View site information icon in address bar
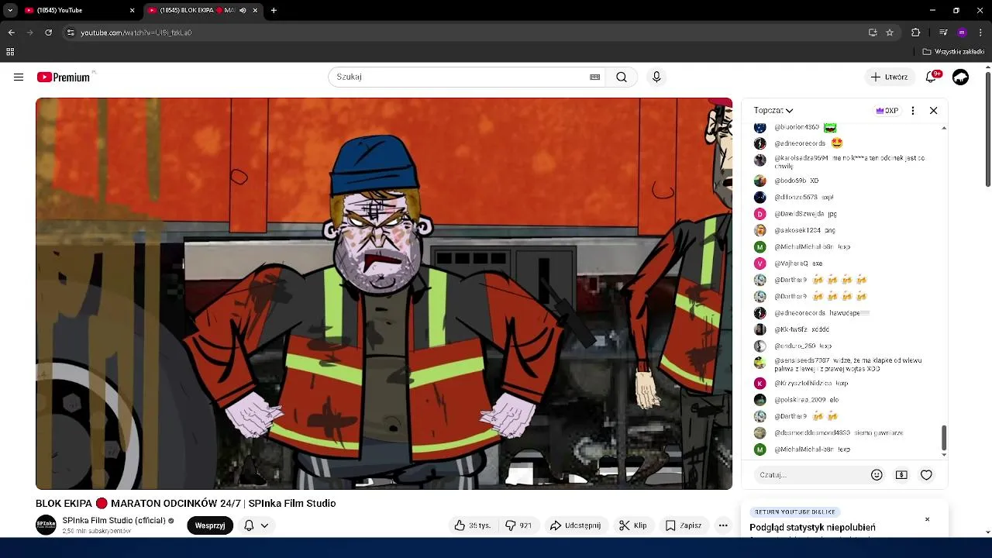The height and width of the screenshot is (558, 992). pyautogui.click(x=71, y=33)
